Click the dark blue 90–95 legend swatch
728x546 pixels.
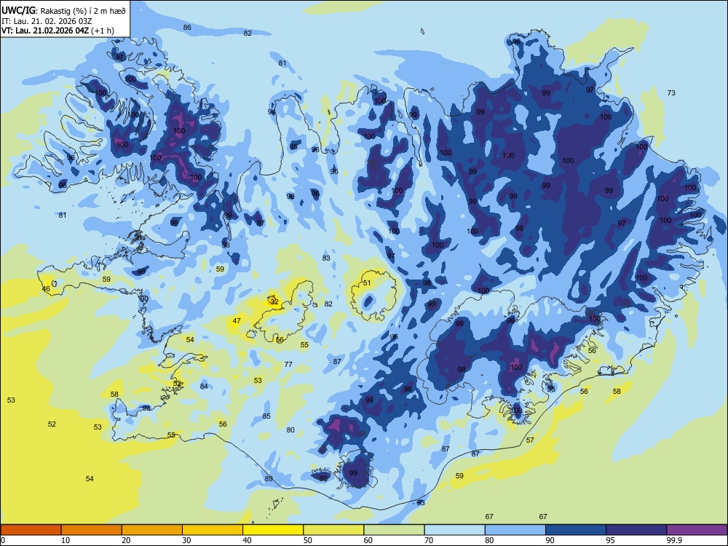pos(576,530)
